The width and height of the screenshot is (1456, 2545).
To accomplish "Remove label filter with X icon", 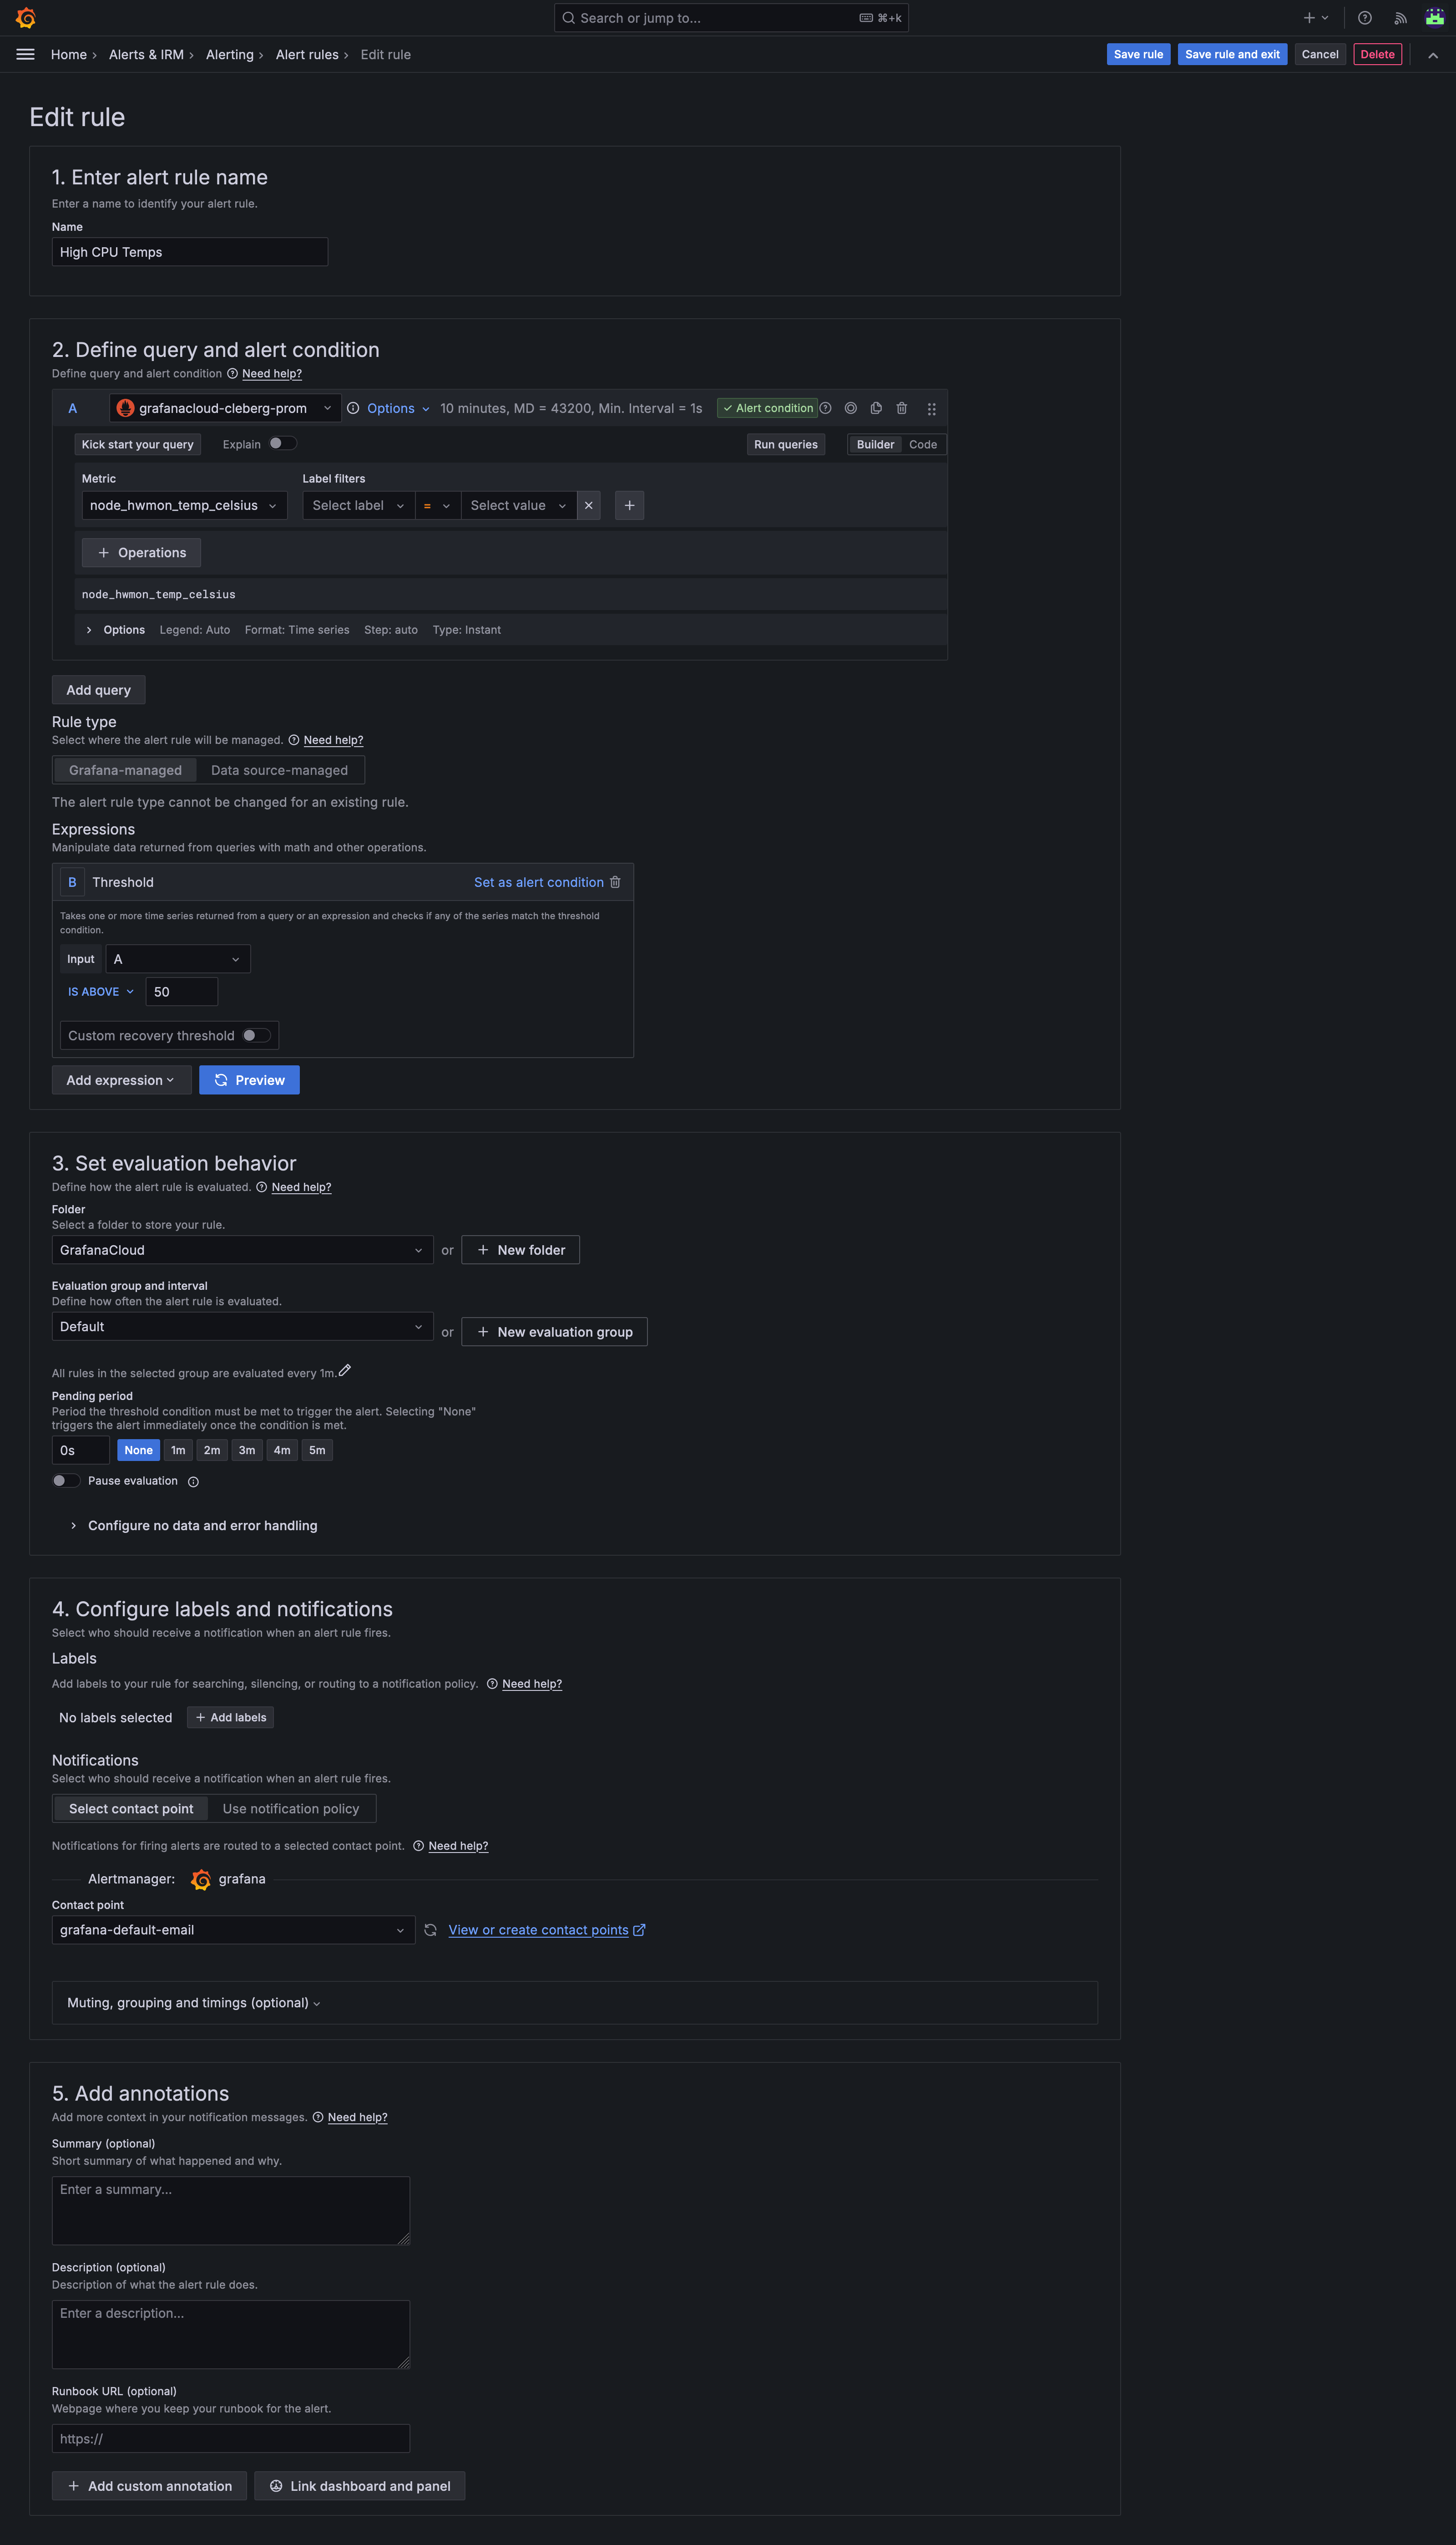I will click(x=589, y=505).
